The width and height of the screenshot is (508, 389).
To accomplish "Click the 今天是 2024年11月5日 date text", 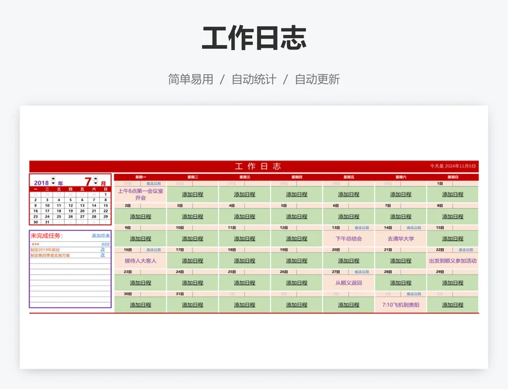I will click(453, 166).
